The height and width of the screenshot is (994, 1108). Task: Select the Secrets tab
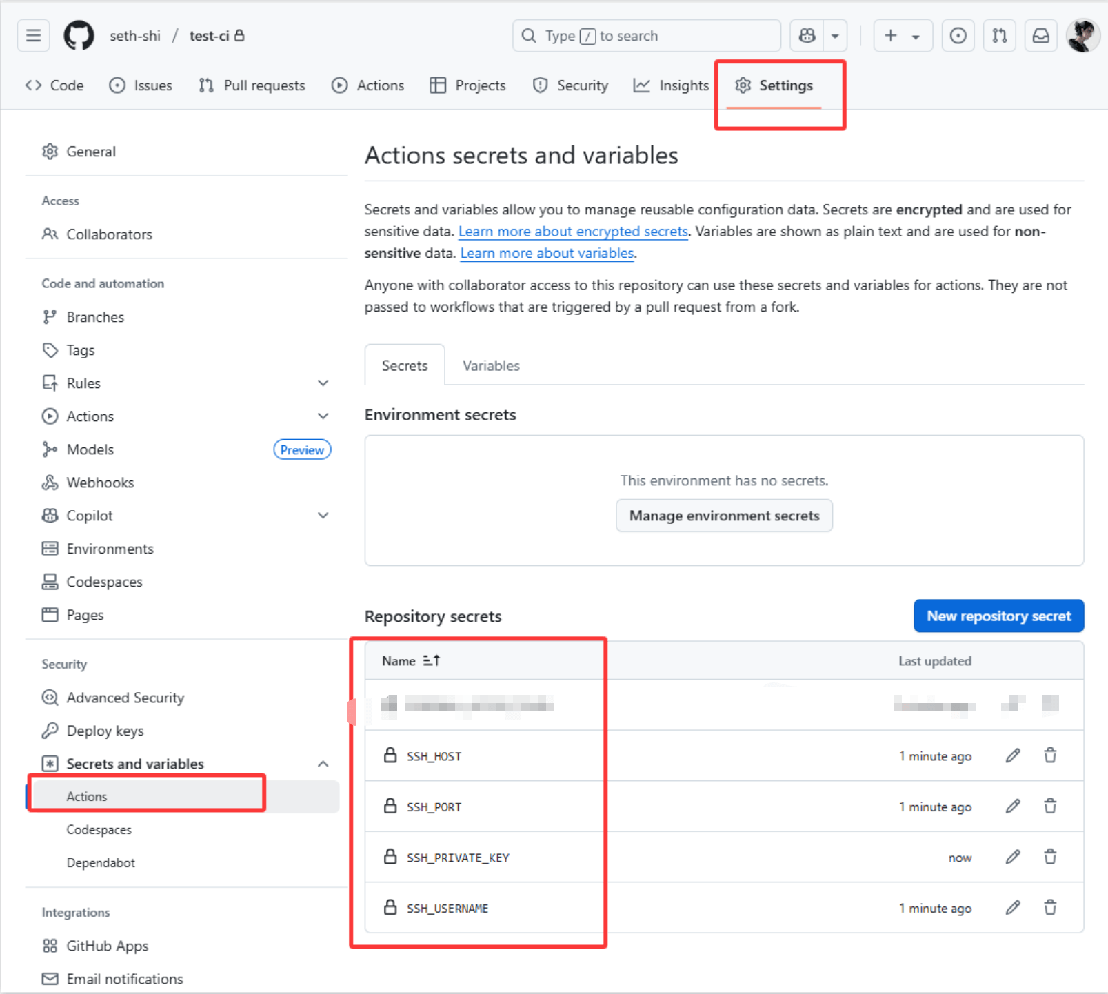pos(405,365)
